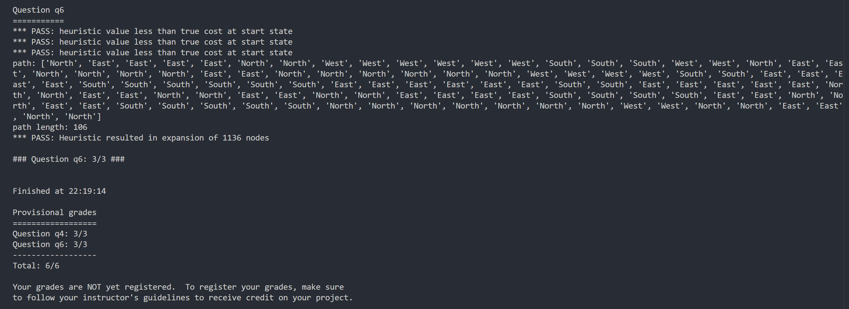Click the equals-sign divider under 'Question q6'
849x309 pixels.
[38, 21]
